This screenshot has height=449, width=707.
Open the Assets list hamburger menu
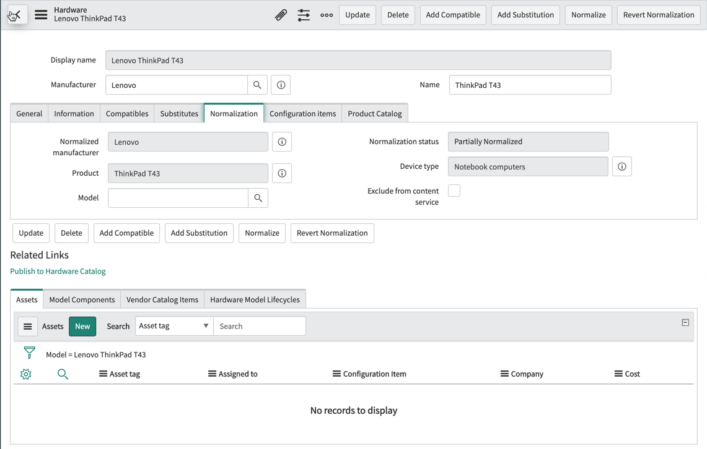[x=27, y=326]
